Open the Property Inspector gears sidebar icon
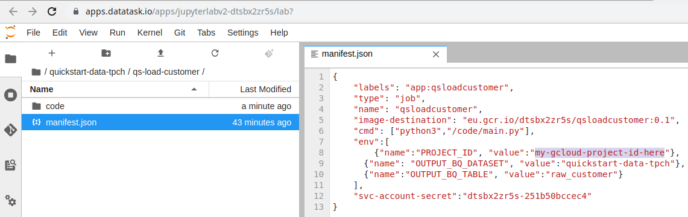Image resolution: width=688 pixels, height=217 pixels. pos(10,200)
